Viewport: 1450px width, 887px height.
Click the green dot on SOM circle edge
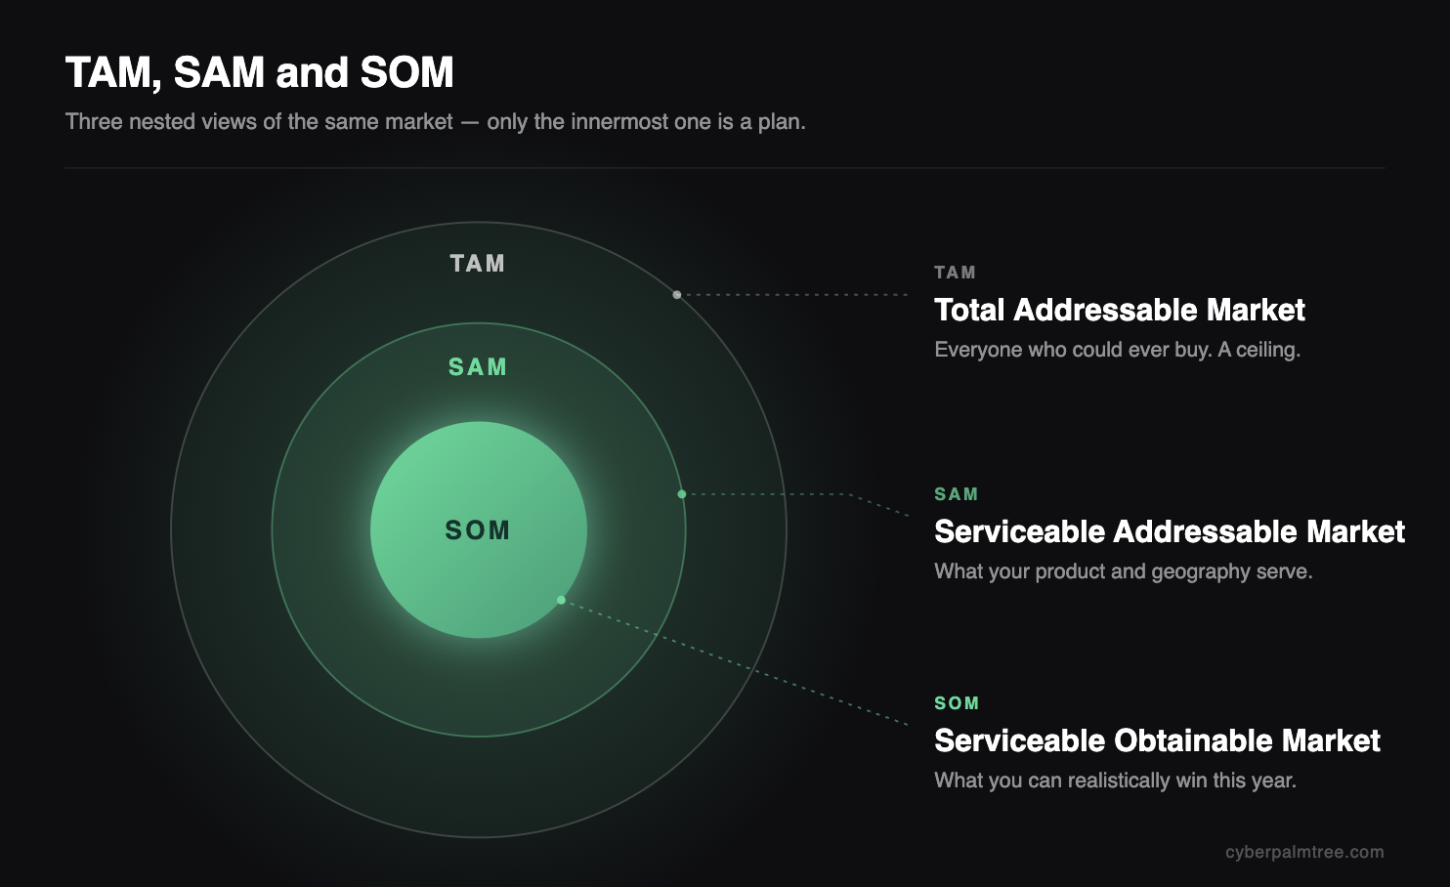coord(561,600)
